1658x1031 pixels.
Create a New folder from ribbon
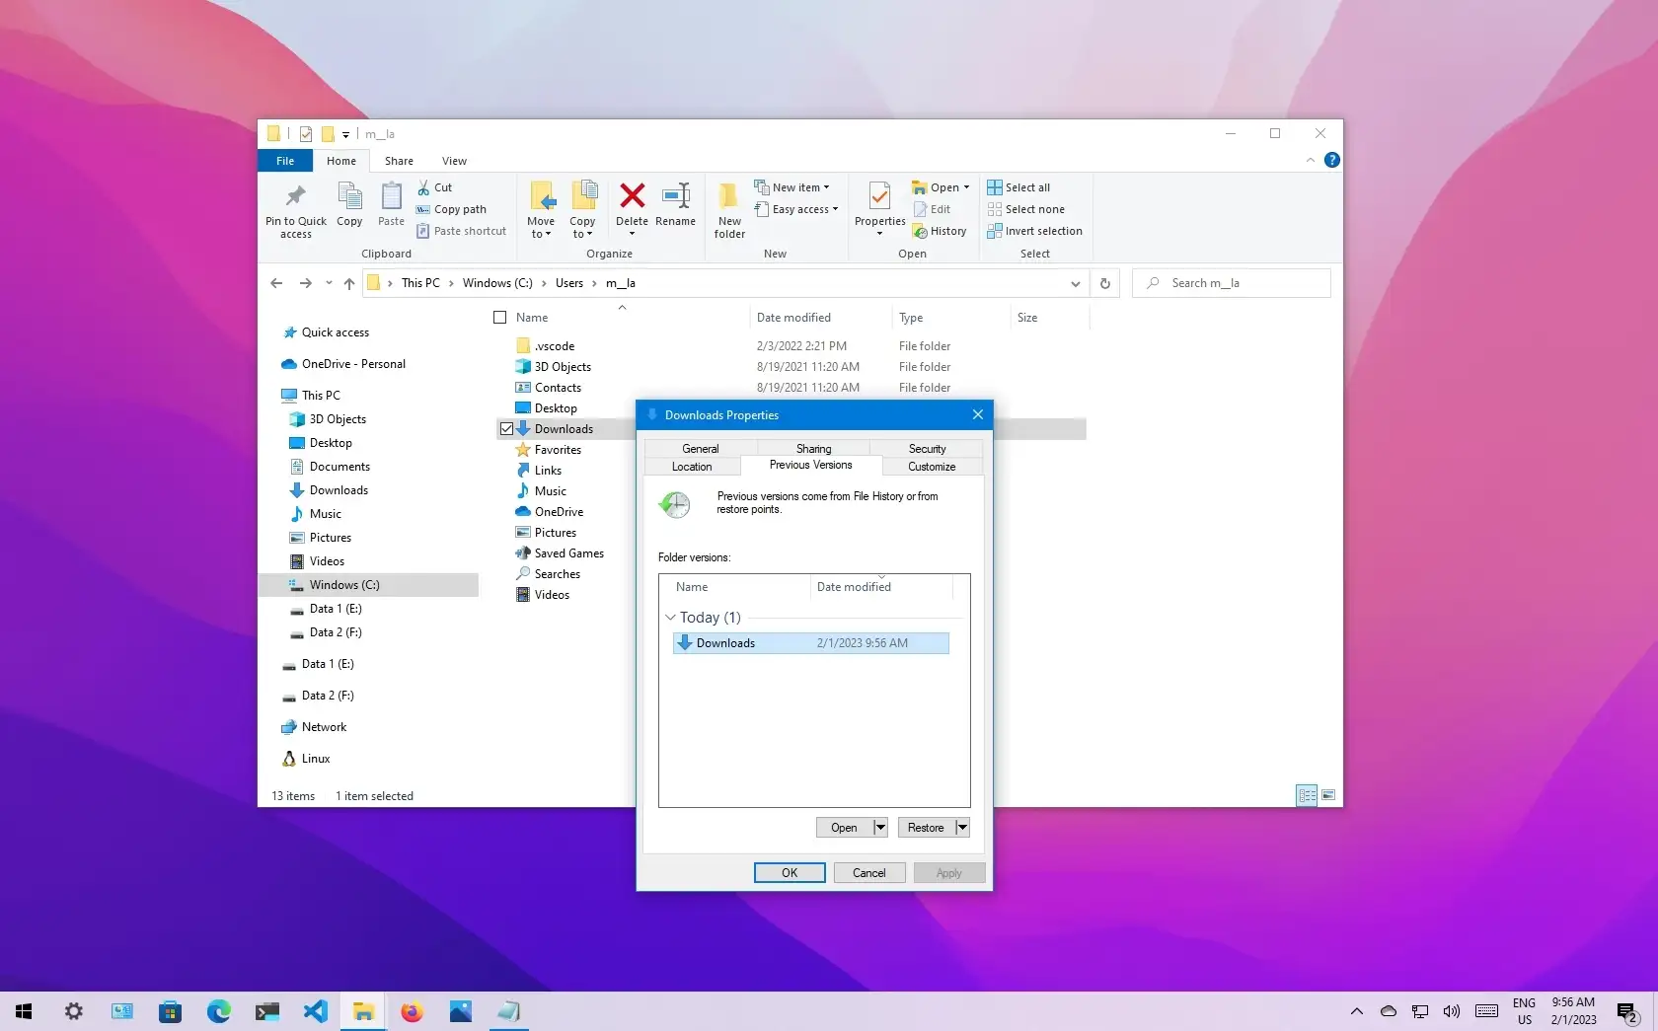click(729, 209)
